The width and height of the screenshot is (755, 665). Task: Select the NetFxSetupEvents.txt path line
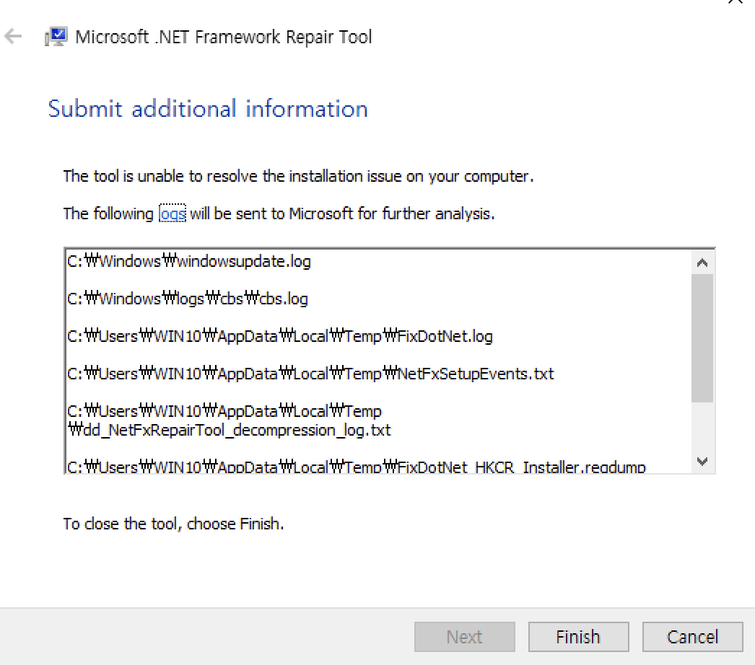[x=310, y=374]
